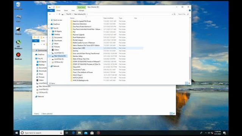Select the SimCity folder
This screenshot has height=136, width=242.
pyautogui.click(x=76, y=51)
